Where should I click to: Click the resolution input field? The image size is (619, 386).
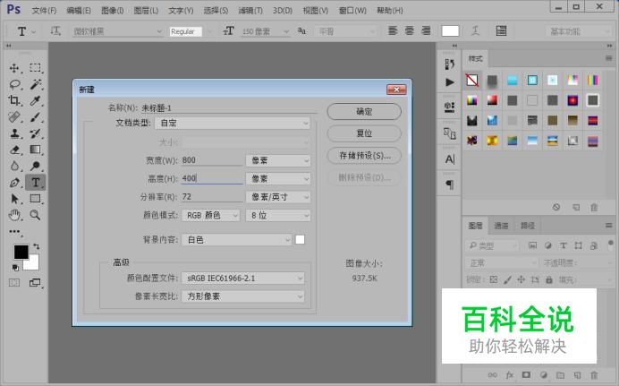click(x=212, y=197)
